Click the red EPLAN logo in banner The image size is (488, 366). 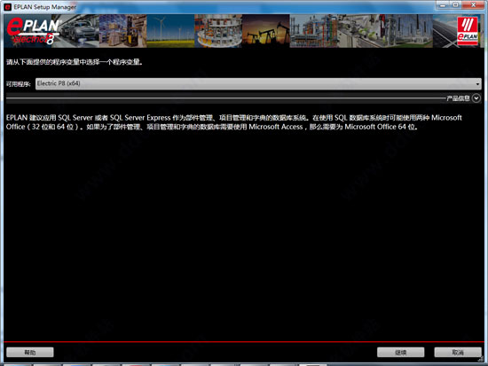pos(468,31)
